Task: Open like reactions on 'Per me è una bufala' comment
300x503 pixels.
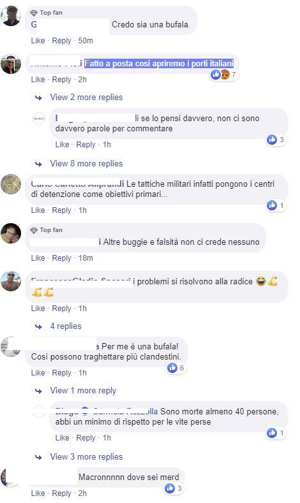Action: 176,368
